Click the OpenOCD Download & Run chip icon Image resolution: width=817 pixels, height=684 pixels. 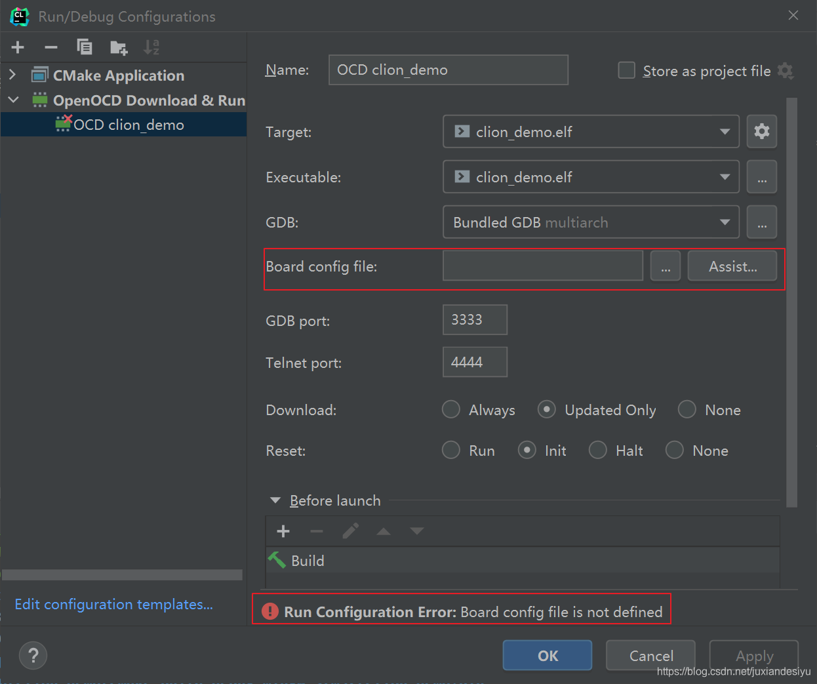pyautogui.click(x=40, y=100)
